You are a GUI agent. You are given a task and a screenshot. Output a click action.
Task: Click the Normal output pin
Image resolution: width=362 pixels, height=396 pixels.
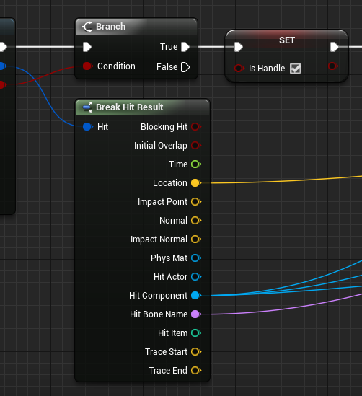point(196,221)
